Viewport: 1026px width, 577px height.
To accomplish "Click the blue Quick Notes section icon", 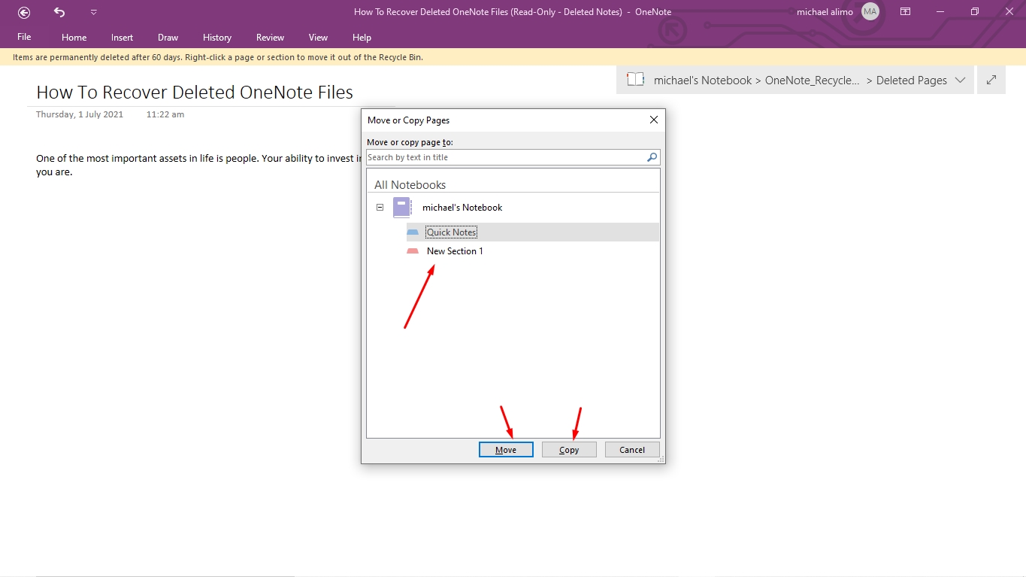I will click(413, 232).
